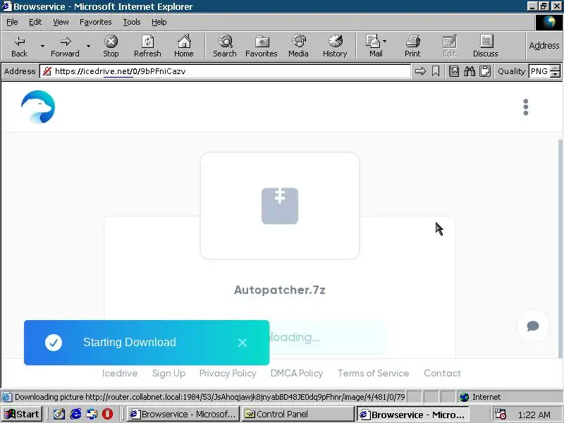Open the Favorites menu
Viewport: 564px width, 423px height.
(x=96, y=22)
